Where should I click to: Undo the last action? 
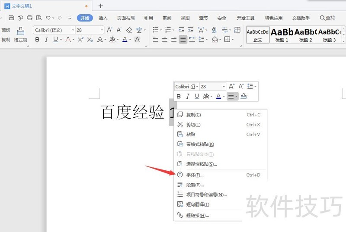(48, 18)
